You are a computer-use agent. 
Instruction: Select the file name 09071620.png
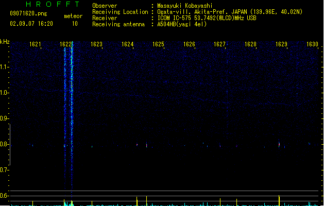point(28,13)
